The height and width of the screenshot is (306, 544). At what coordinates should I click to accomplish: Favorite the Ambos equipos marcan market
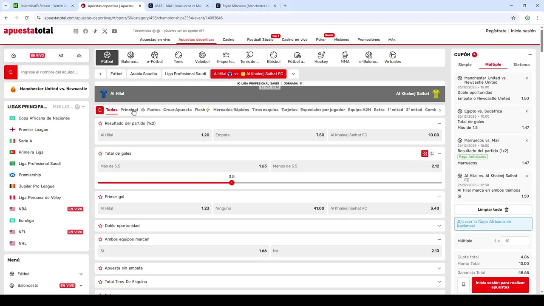pyautogui.click(x=100, y=239)
